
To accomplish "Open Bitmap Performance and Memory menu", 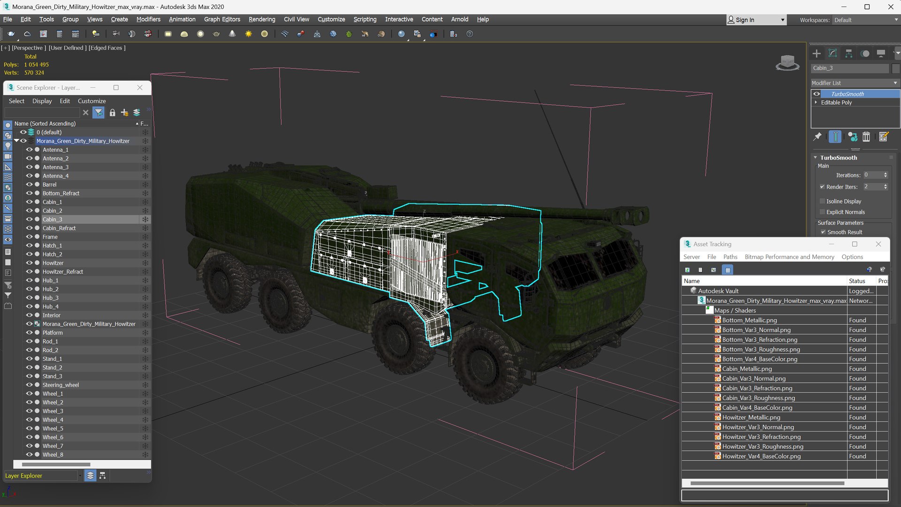I will pos(789,257).
